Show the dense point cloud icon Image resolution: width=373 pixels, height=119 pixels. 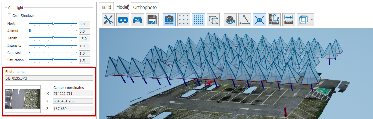point(199,20)
